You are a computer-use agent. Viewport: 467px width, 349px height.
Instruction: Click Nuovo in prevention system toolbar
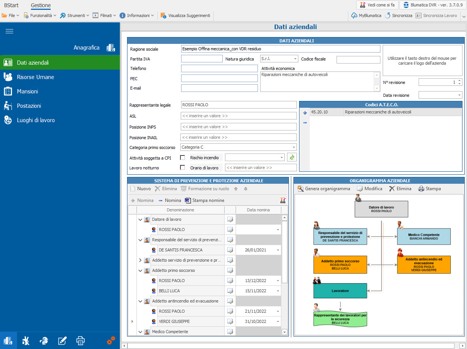click(x=140, y=189)
